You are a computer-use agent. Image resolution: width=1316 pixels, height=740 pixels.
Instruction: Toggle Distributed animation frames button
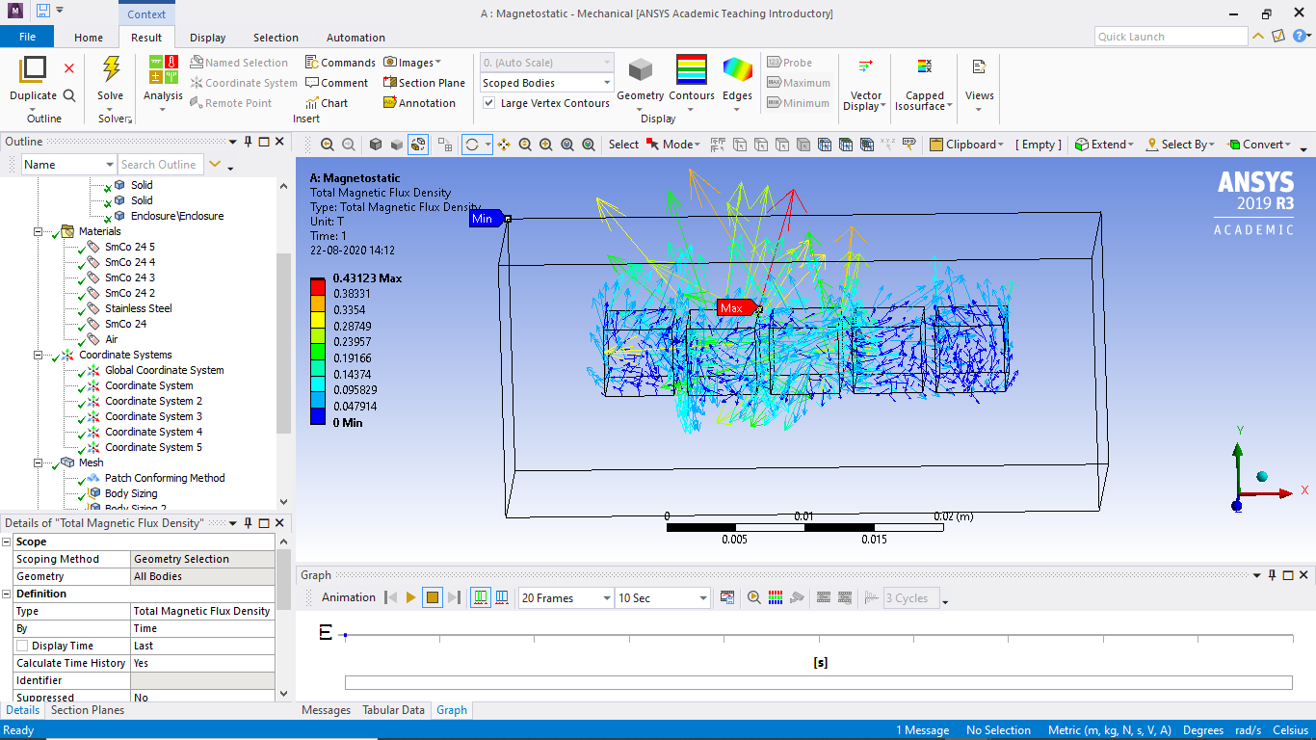click(x=481, y=598)
